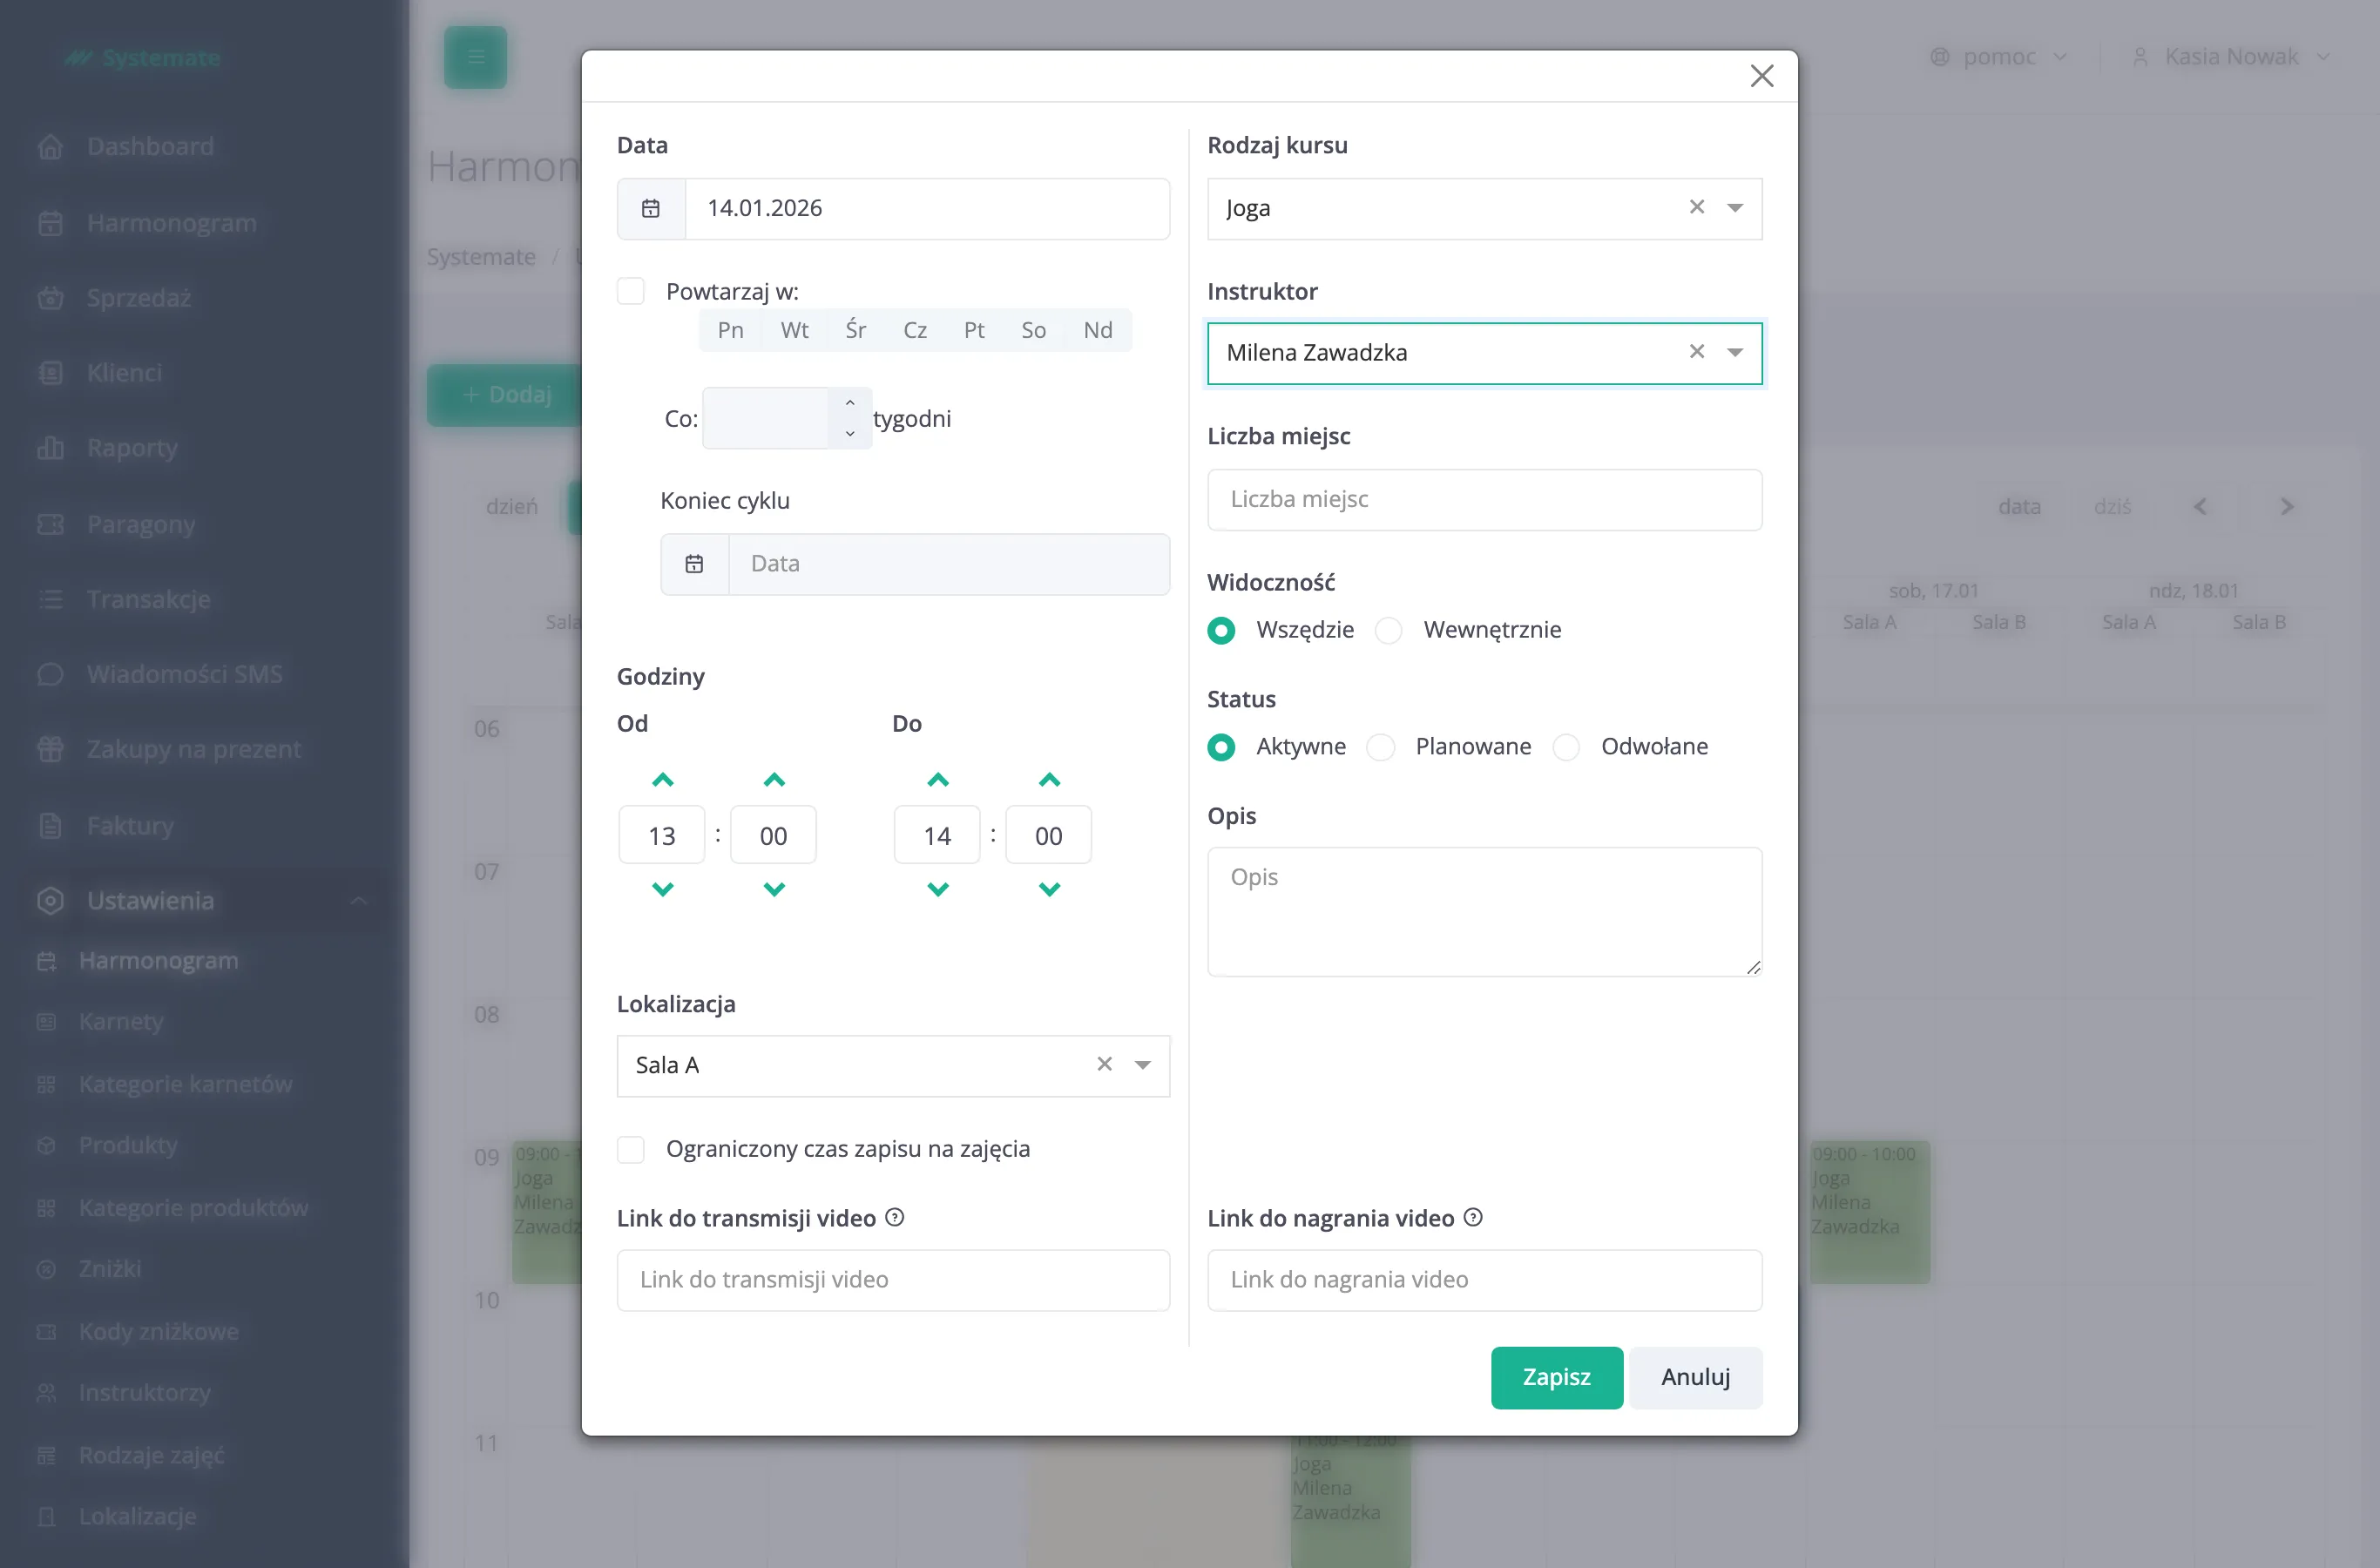Viewport: 2380px width, 1568px height.
Task: Clear the Sala A location selection
Action: [x=1104, y=1064]
